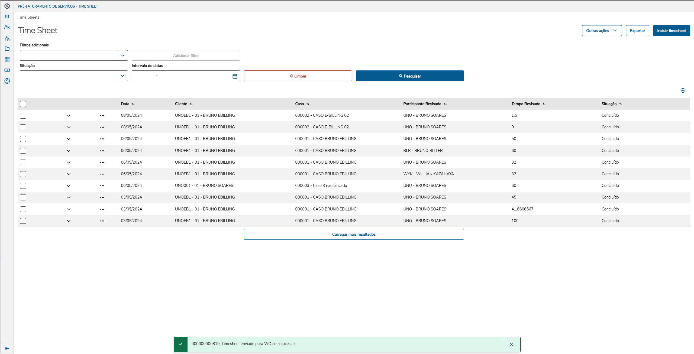This screenshot has height=354, width=694.
Task: Open the Situação filter dropdown
Action: point(122,76)
